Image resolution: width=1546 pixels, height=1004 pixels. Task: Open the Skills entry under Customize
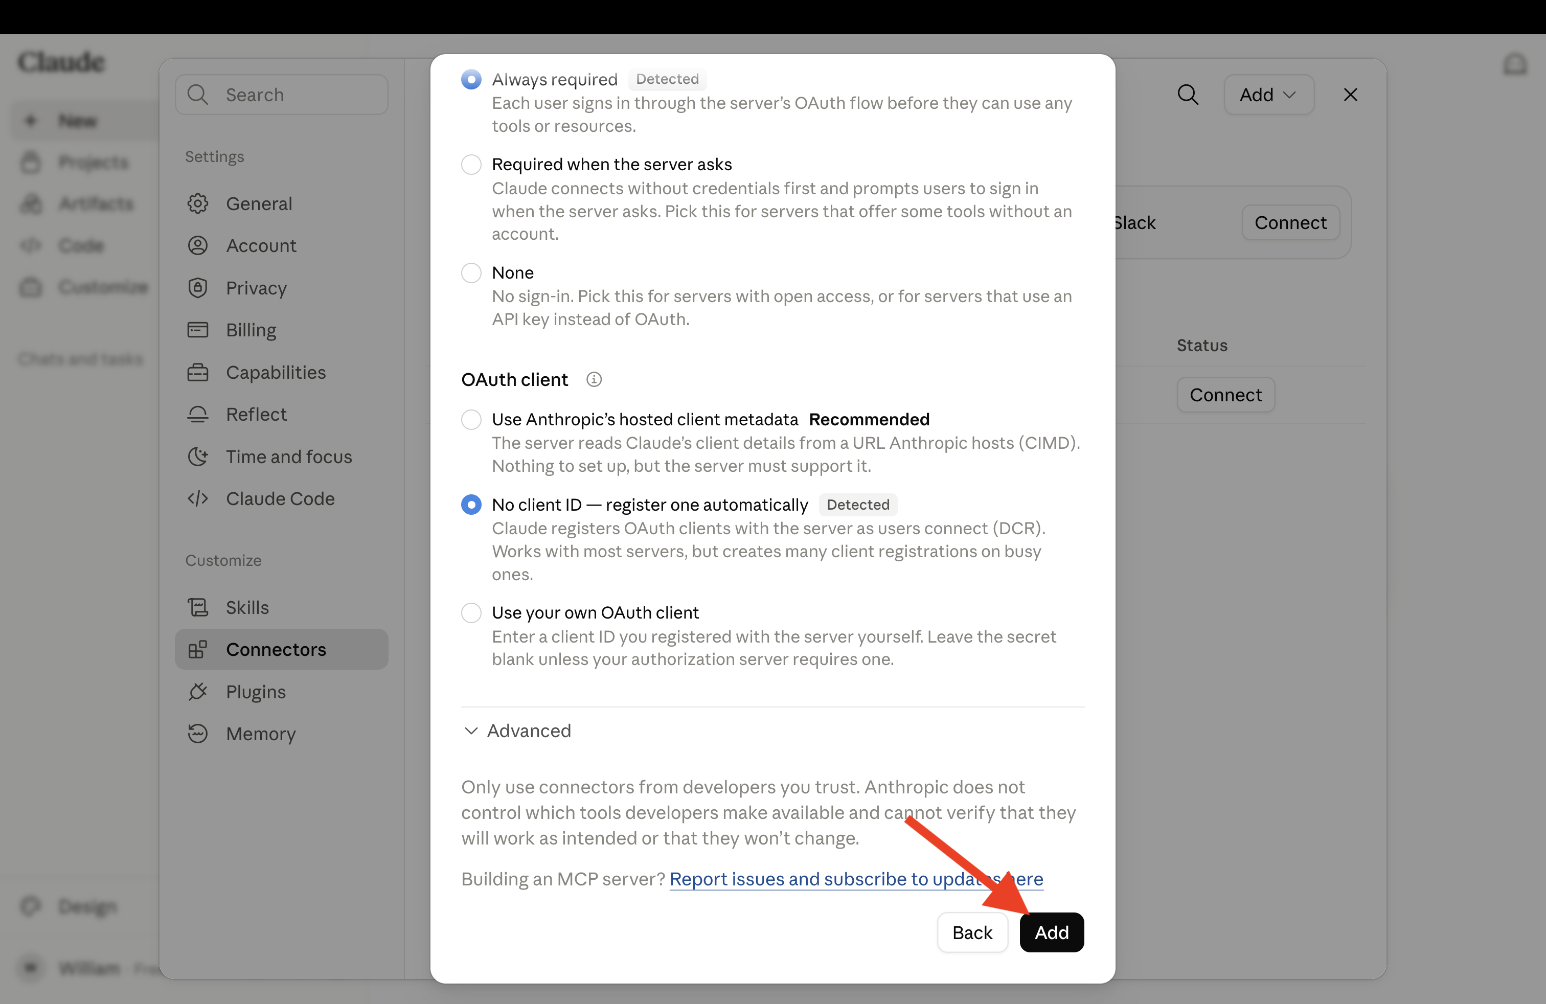[281, 607]
